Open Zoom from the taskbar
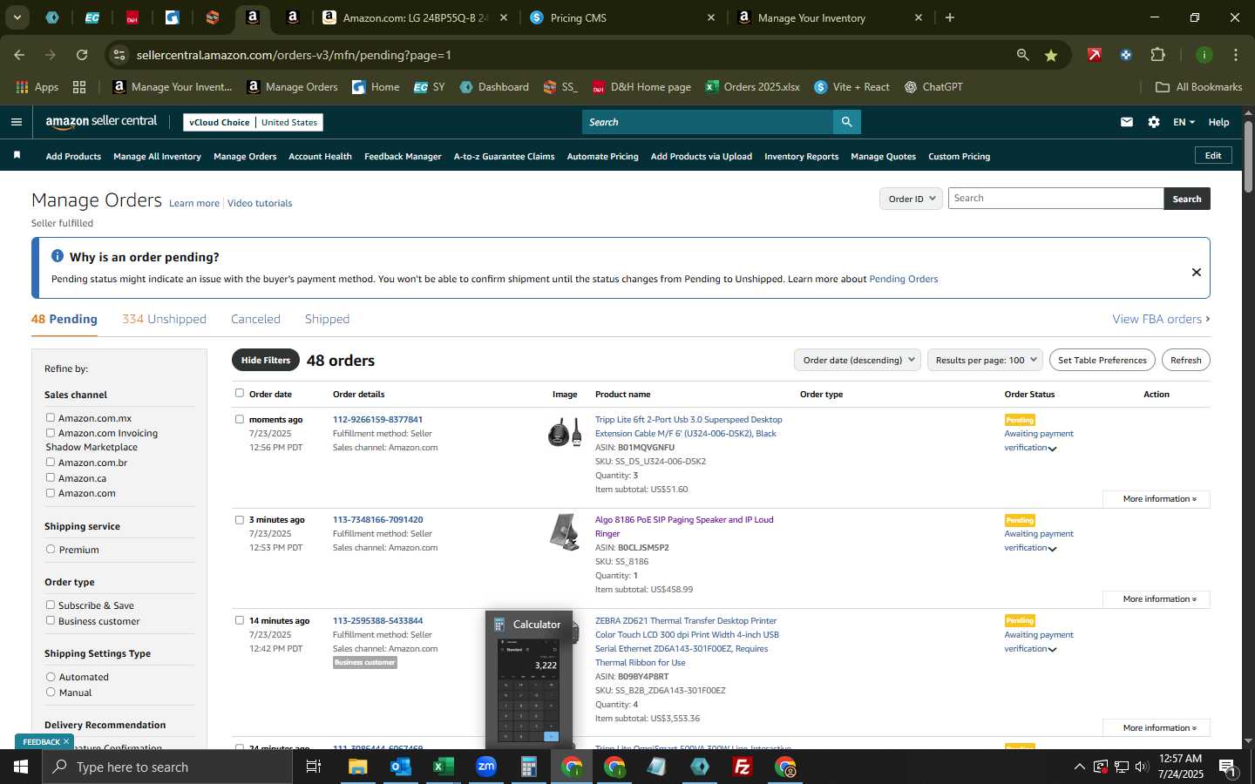Screen dimensions: 1255x784 tap(486, 767)
